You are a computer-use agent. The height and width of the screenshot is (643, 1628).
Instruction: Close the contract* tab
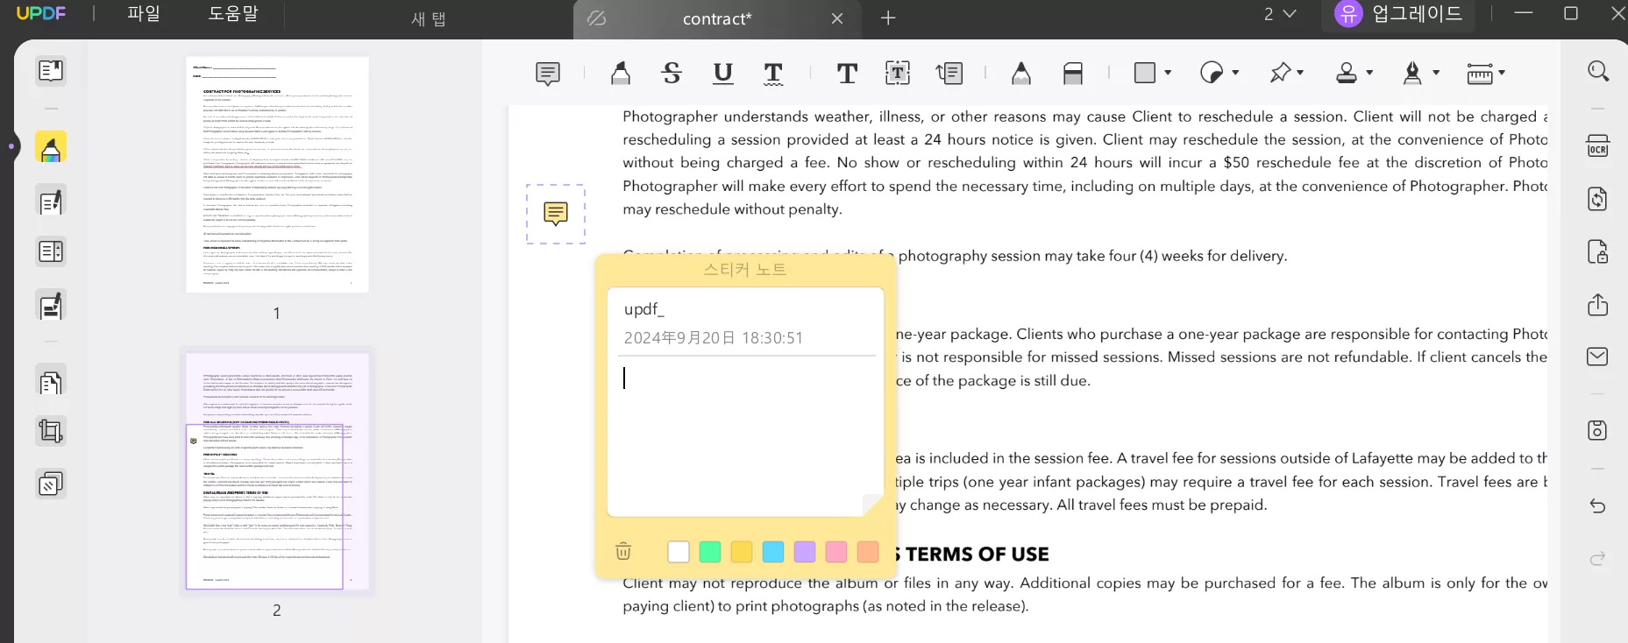(x=837, y=18)
